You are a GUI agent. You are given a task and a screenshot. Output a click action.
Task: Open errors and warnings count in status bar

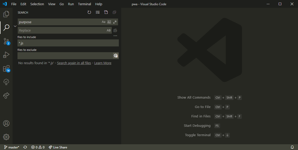[38, 147]
